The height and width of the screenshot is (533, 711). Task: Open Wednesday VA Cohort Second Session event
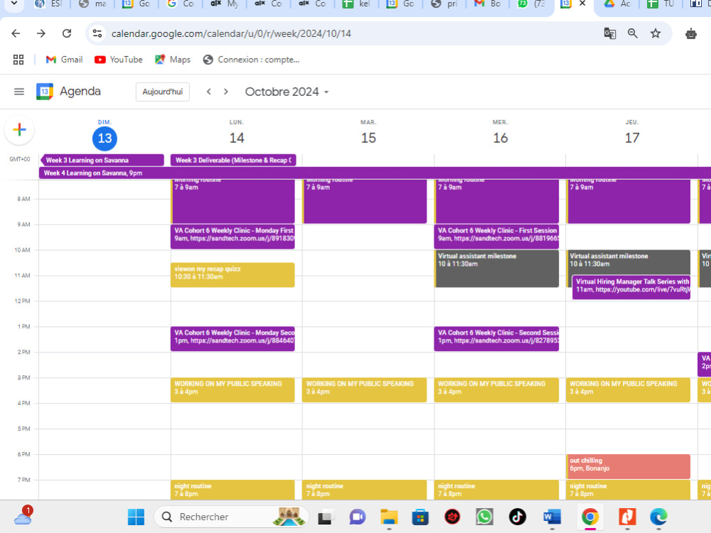[x=496, y=338]
